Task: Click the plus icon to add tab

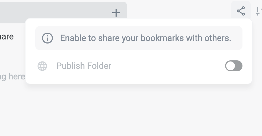Action: pyautogui.click(x=116, y=13)
